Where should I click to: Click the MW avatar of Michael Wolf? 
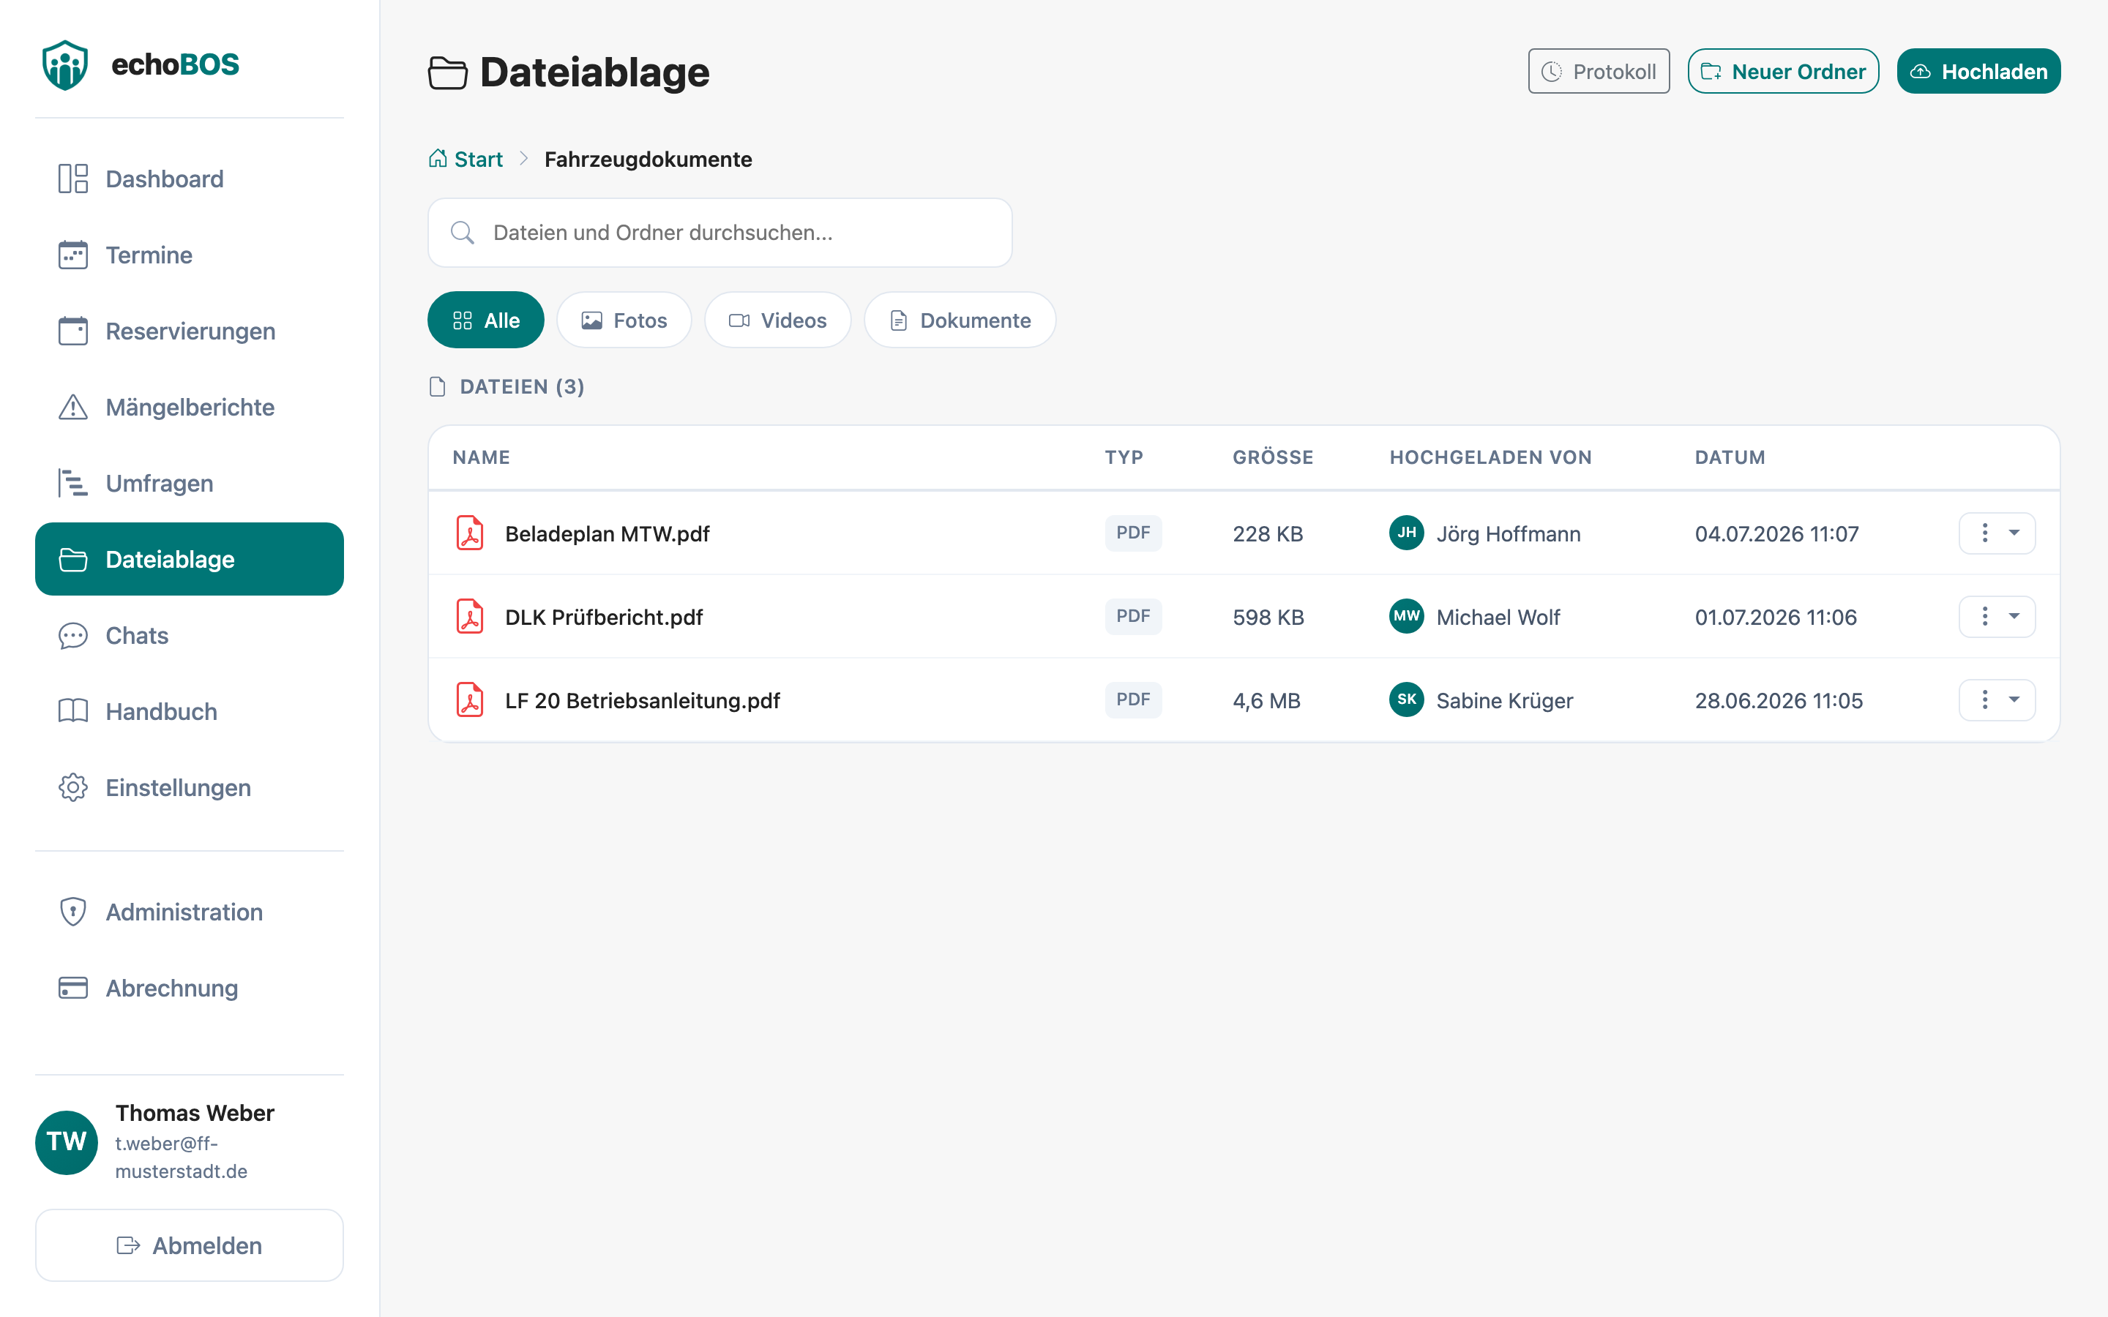point(1406,617)
